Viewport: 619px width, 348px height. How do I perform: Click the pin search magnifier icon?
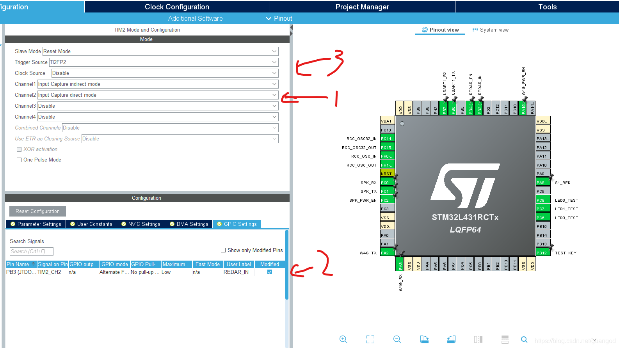point(524,339)
